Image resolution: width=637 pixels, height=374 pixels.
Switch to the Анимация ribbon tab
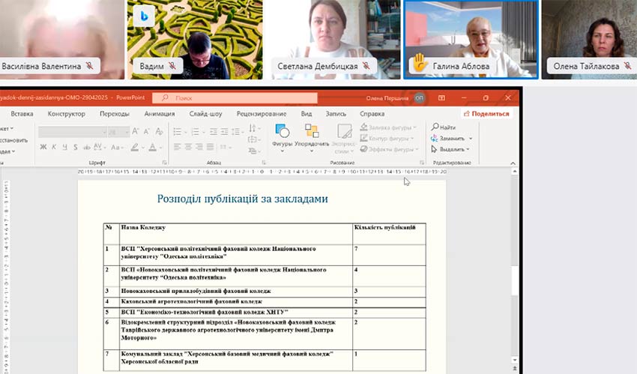point(159,114)
